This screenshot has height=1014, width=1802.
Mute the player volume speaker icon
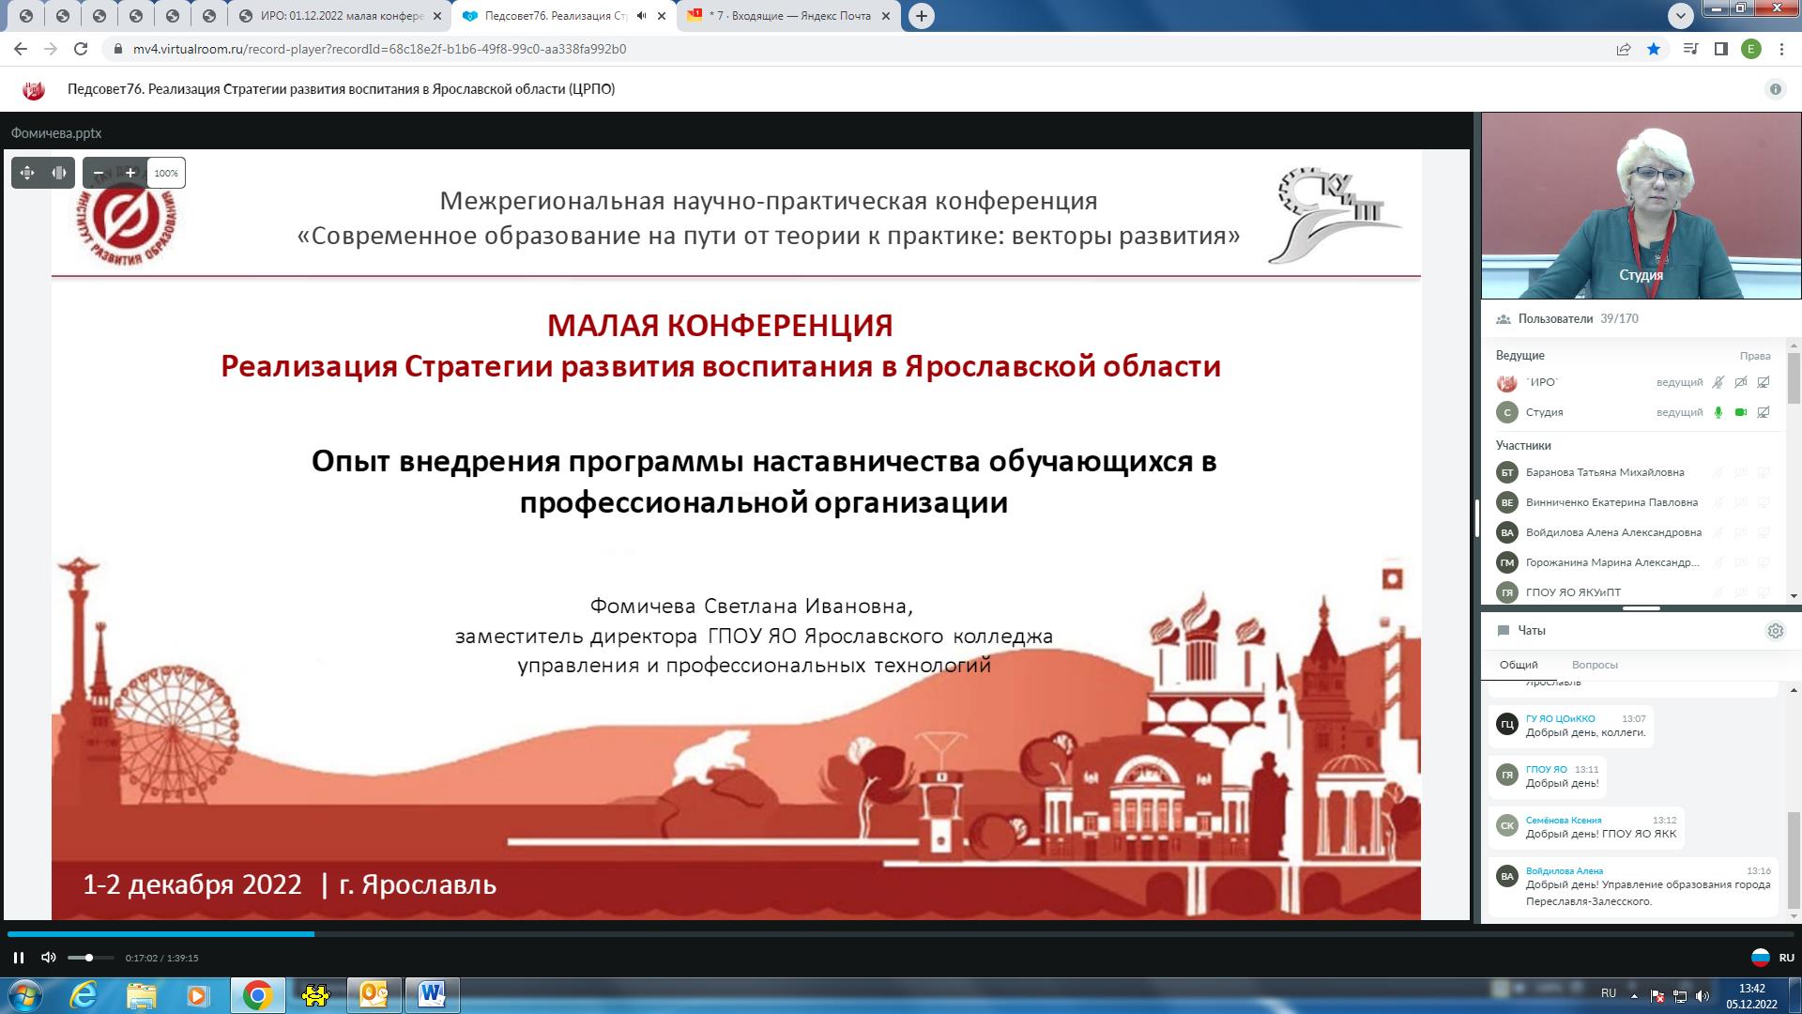[49, 958]
